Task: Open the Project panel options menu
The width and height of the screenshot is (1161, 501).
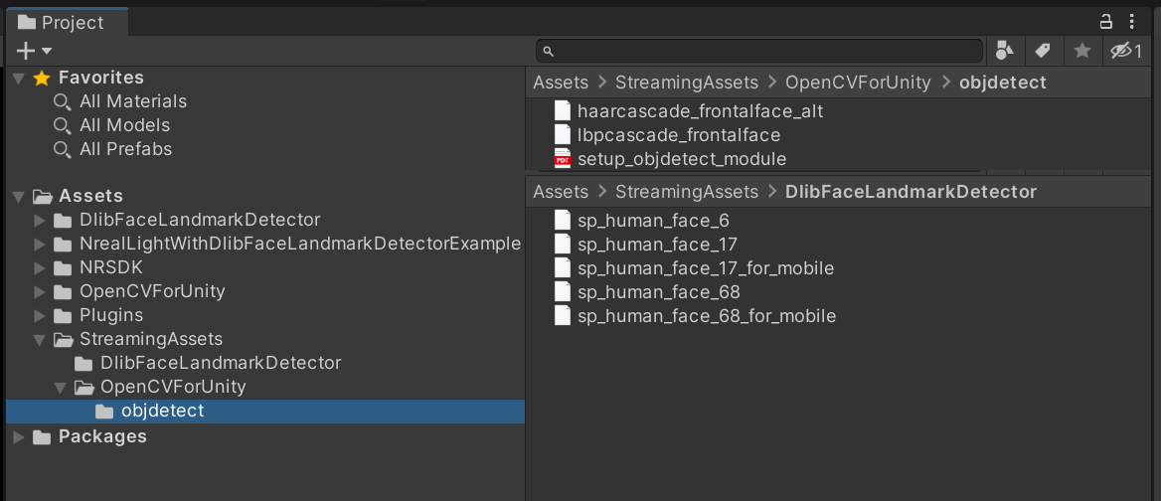Action: [x=1131, y=22]
